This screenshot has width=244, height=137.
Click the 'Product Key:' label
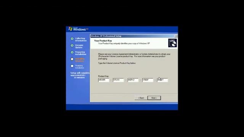pos(103,76)
